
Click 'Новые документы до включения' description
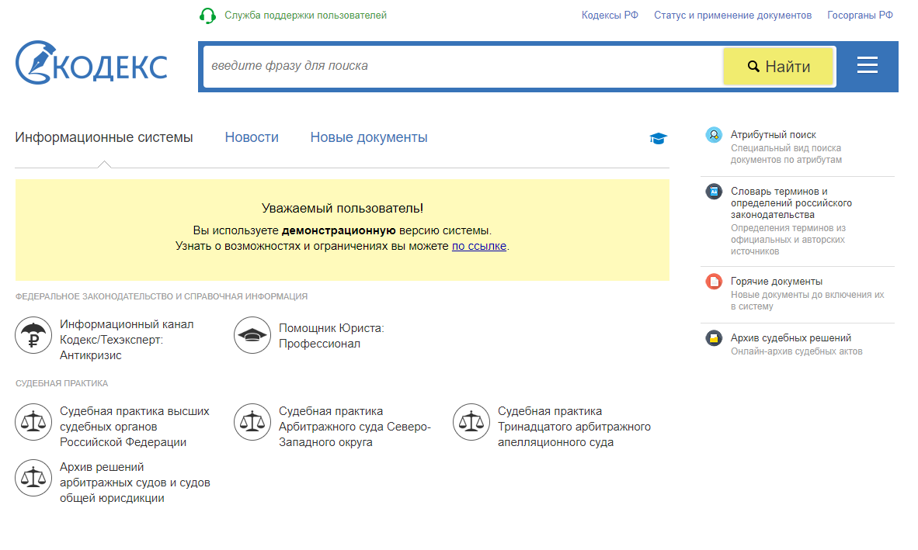(808, 300)
